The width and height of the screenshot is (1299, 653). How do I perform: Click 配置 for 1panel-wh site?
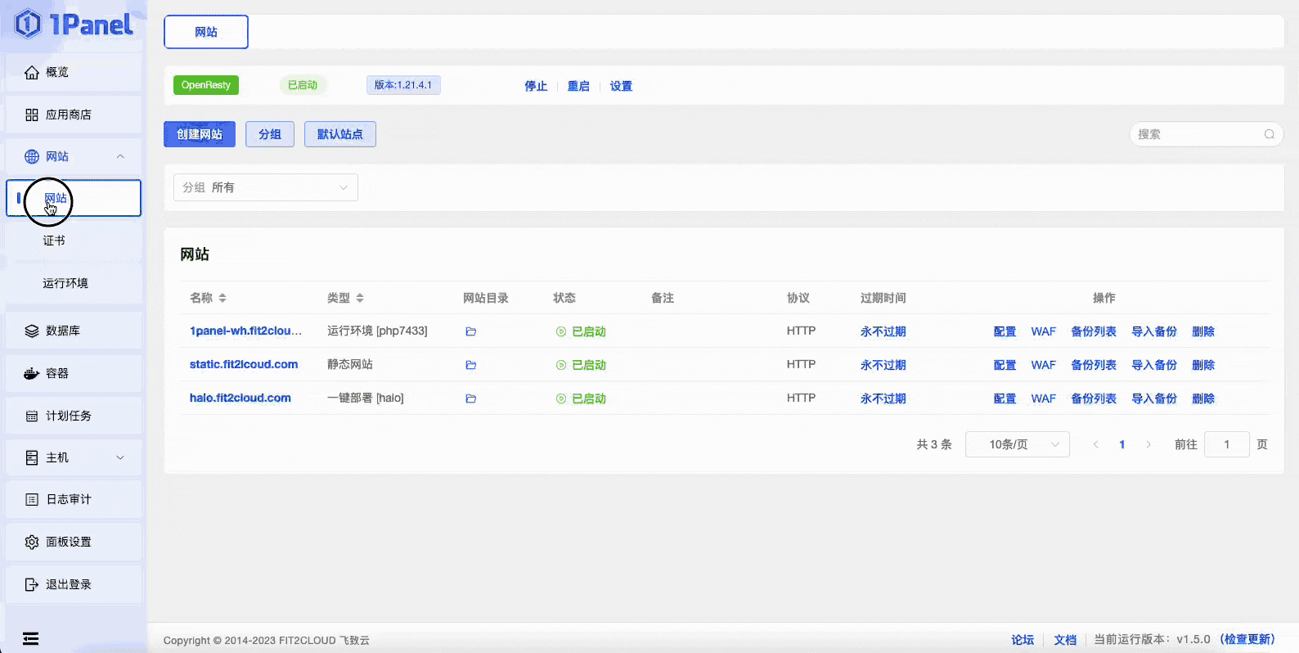click(x=1005, y=331)
